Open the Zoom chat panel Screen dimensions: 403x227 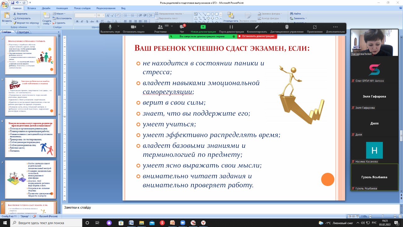182,27
